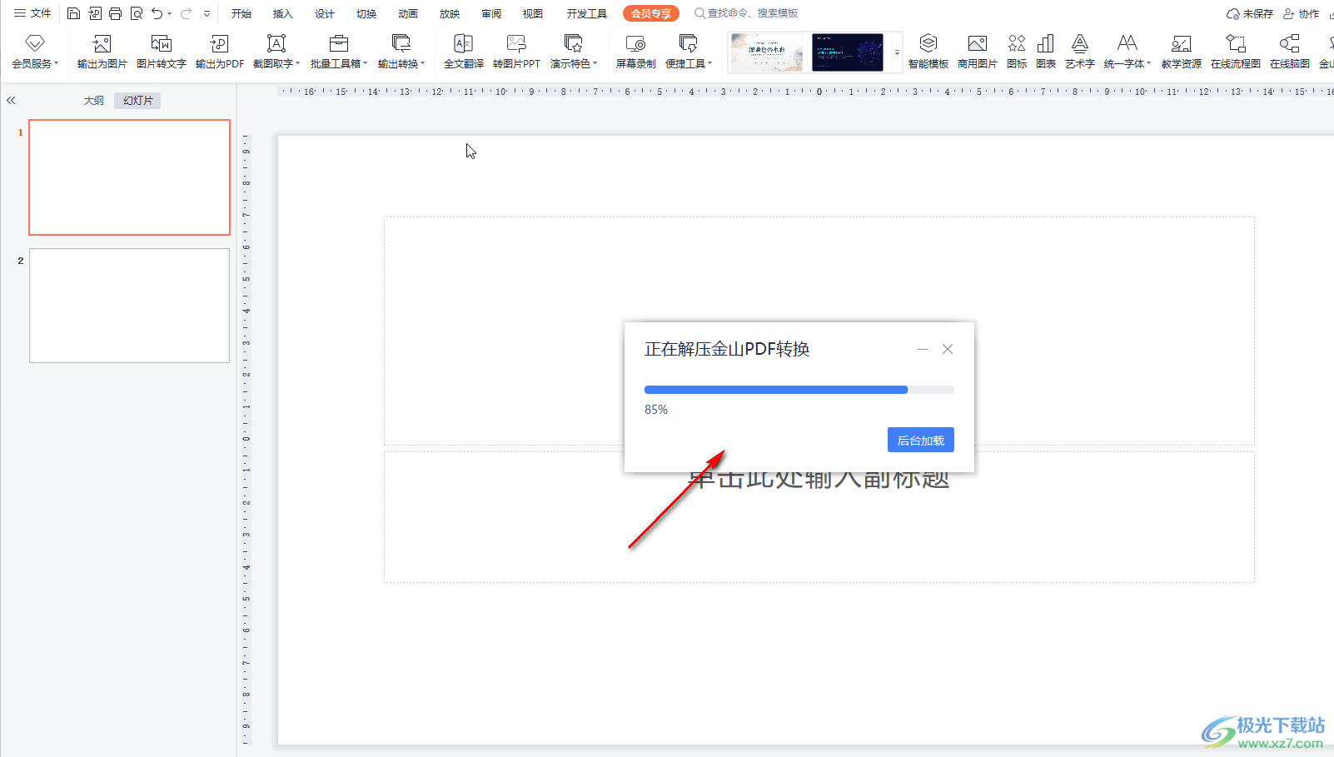Switch to the 审阅 tab
Viewport: 1334px width, 757px height.
pos(491,13)
